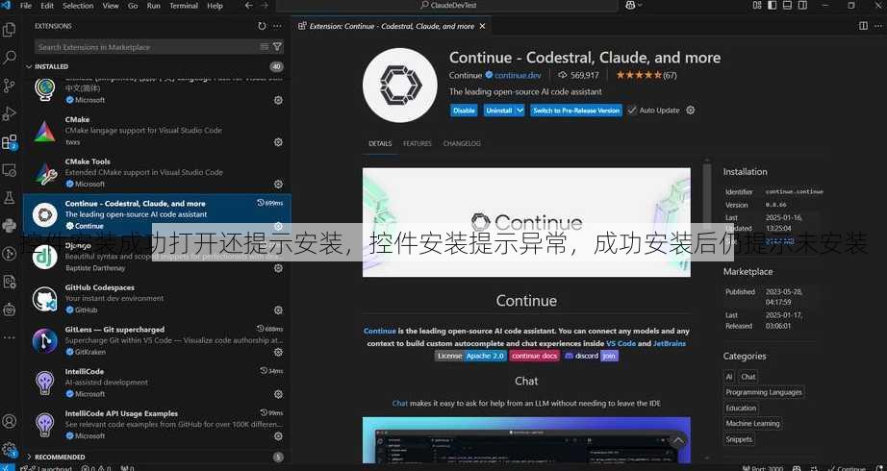This screenshot has height=471, width=887.
Task: Open the extensions filter funnel
Action: pos(277,47)
